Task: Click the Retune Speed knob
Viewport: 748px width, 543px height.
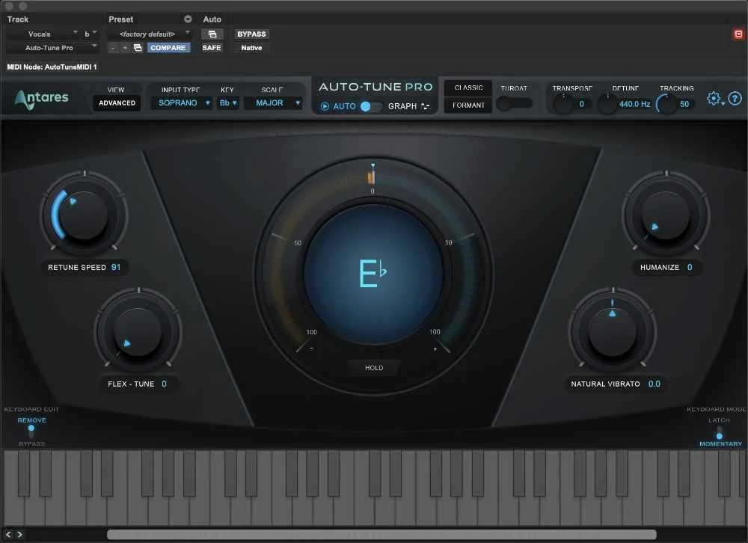Action: 84,214
